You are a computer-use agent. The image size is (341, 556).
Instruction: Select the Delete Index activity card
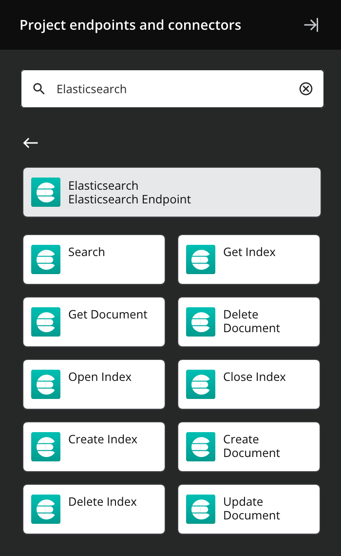94,509
